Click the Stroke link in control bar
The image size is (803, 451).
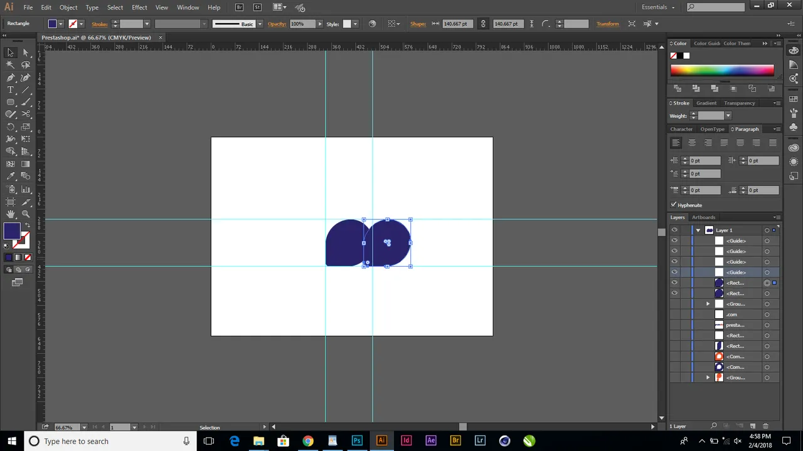(100, 24)
